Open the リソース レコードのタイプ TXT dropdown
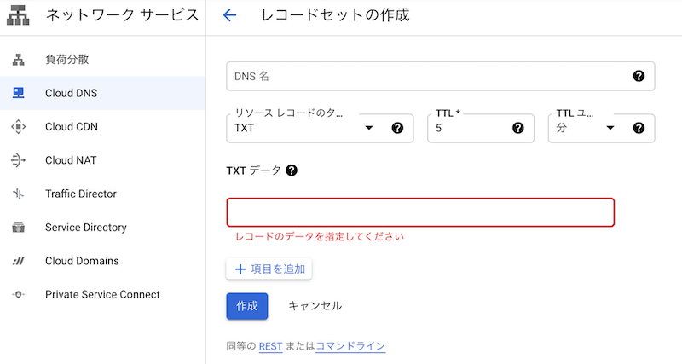682x364 pixels. tap(368, 128)
